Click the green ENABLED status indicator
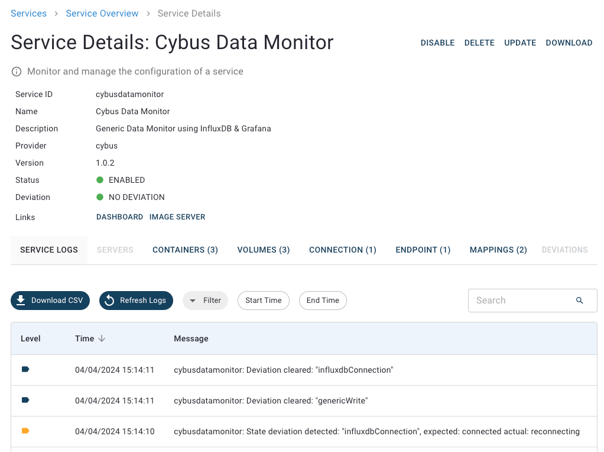 pos(100,180)
